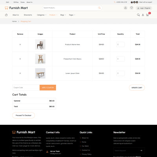
Task: Open the language dropdown in top bar
Action: coord(8,2)
